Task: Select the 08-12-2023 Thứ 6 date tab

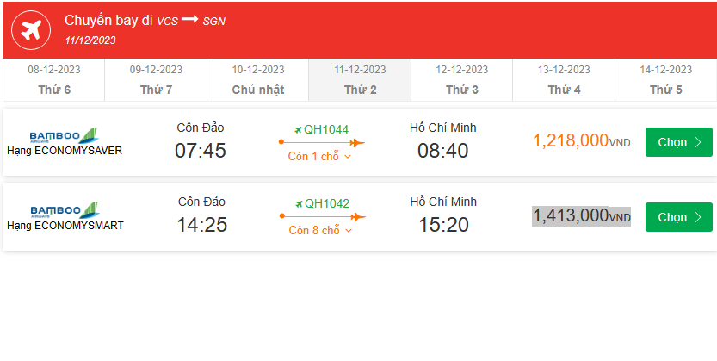Action: click(54, 80)
